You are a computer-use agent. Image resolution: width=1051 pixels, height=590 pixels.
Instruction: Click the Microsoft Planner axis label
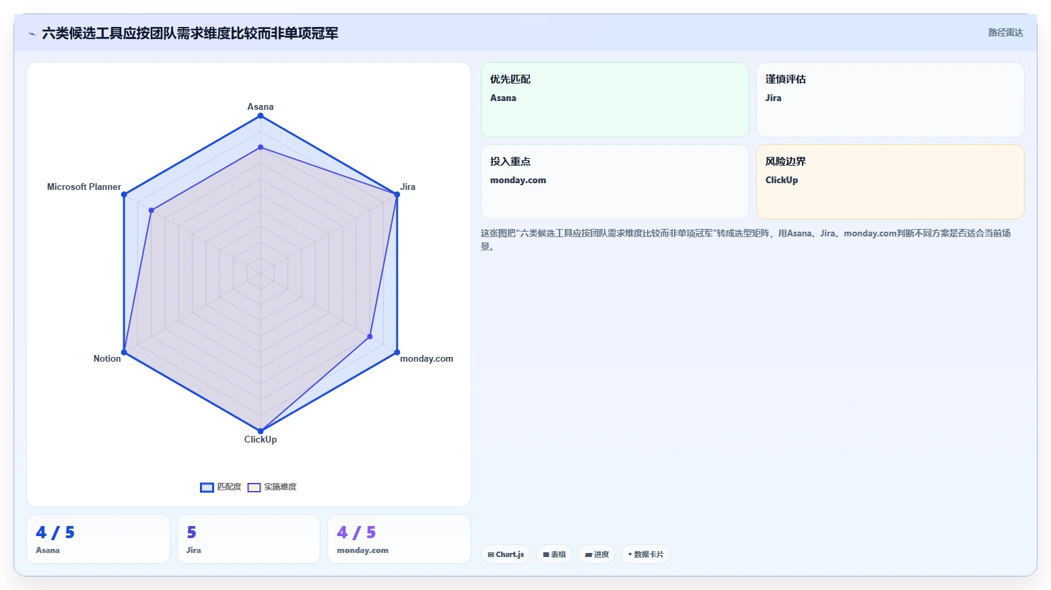(x=84, y=187)
